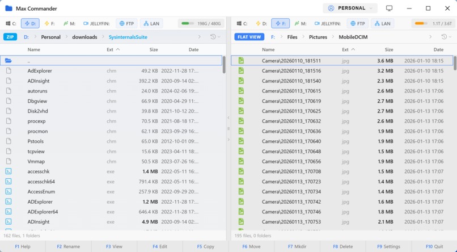Select drive M: in right panel

click(301, 23)
